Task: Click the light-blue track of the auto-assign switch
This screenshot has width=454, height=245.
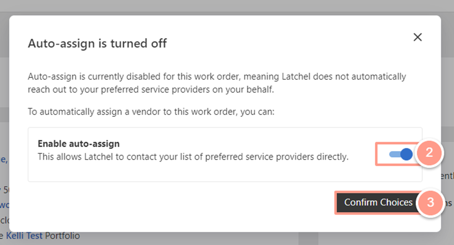Action: [x=394, y=154]
